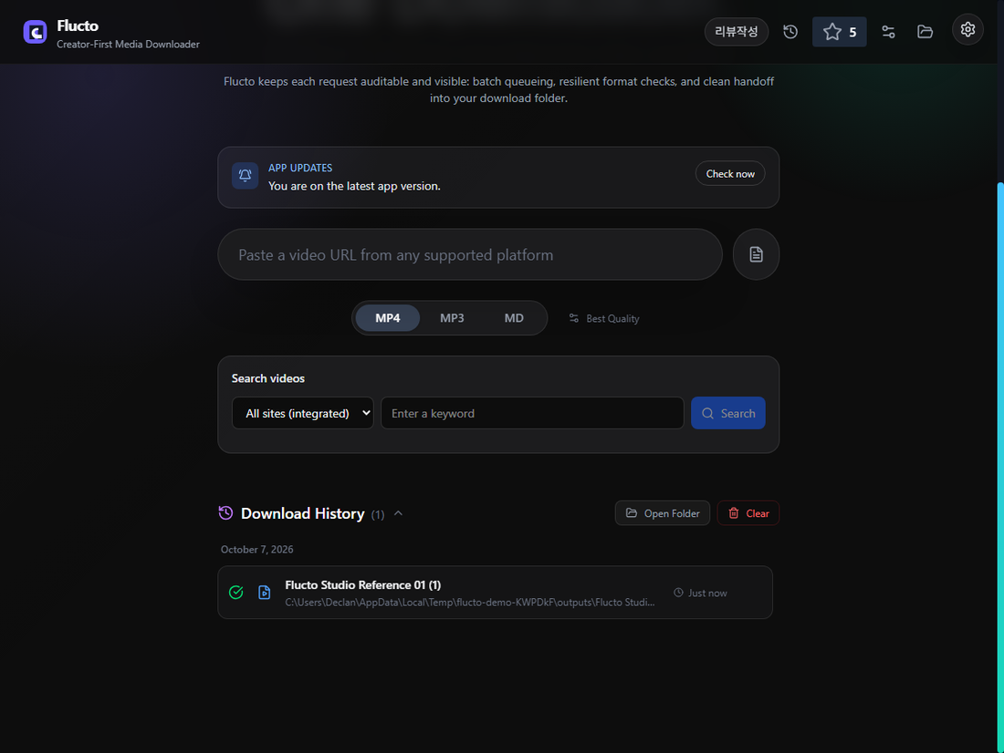Viewport: 1004px width, 753px height.
Task: Click the October 7, 2026 date label
Action: tap(256, 550)
